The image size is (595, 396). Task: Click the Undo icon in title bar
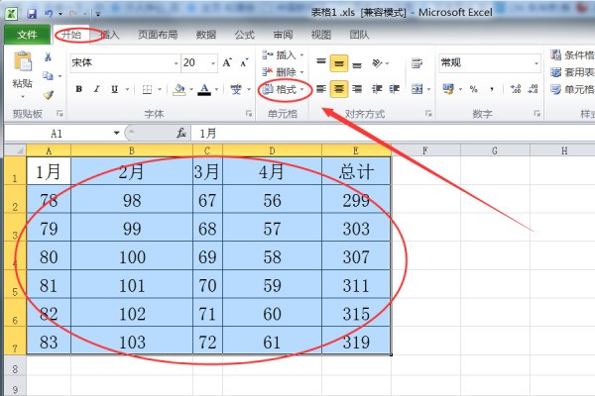(x=49, y=14)
